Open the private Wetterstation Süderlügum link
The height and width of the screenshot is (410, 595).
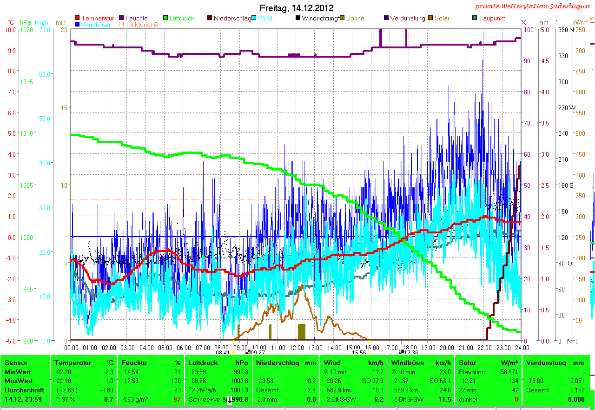click(x=534, y=7)
